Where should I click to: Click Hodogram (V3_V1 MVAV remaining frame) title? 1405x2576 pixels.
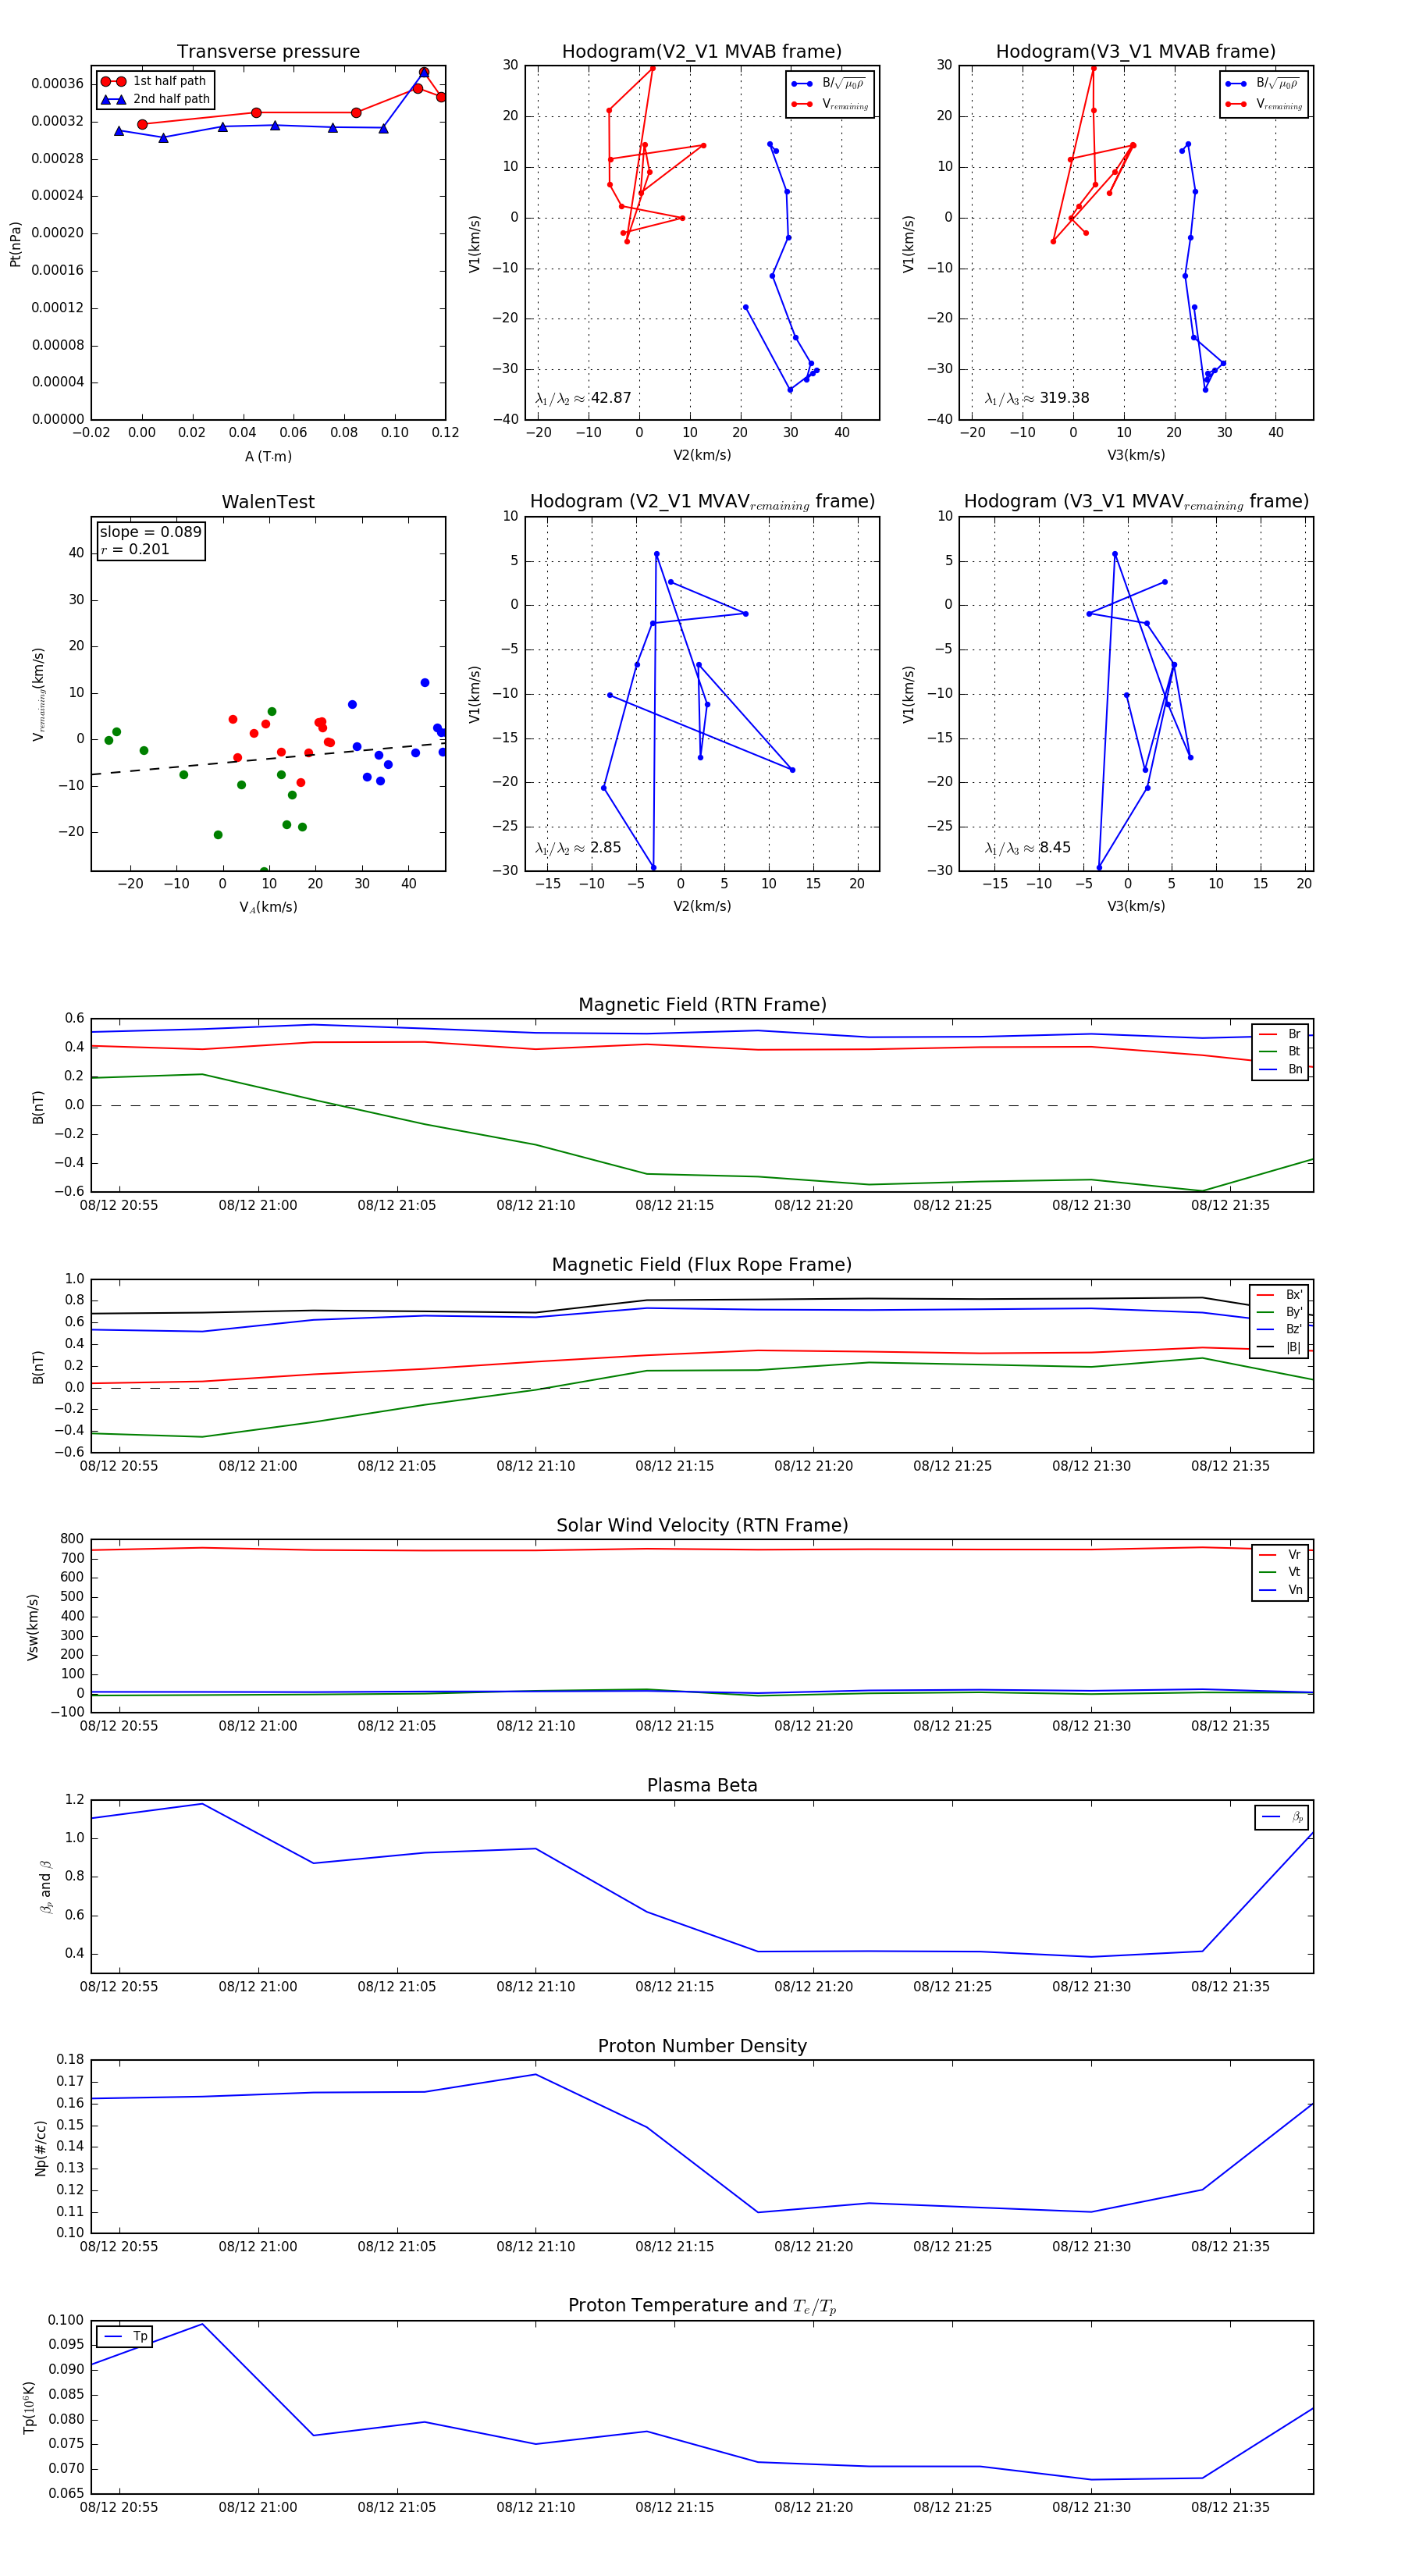tap(1136, 501)
